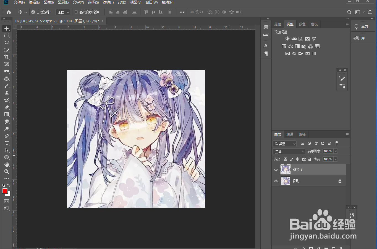This screenshot has height=249, width=377.
Task: Open the layer filter 类型 dropdown
Action: coord(284,144)
